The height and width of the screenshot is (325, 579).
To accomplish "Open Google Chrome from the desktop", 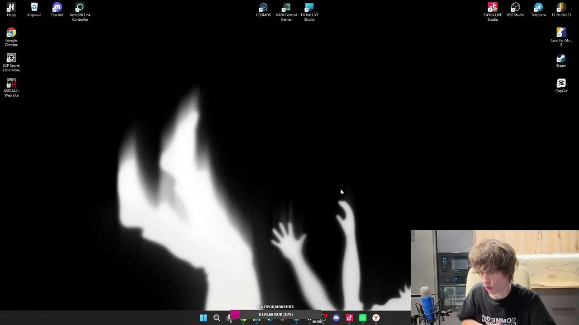I will [11, 37].
